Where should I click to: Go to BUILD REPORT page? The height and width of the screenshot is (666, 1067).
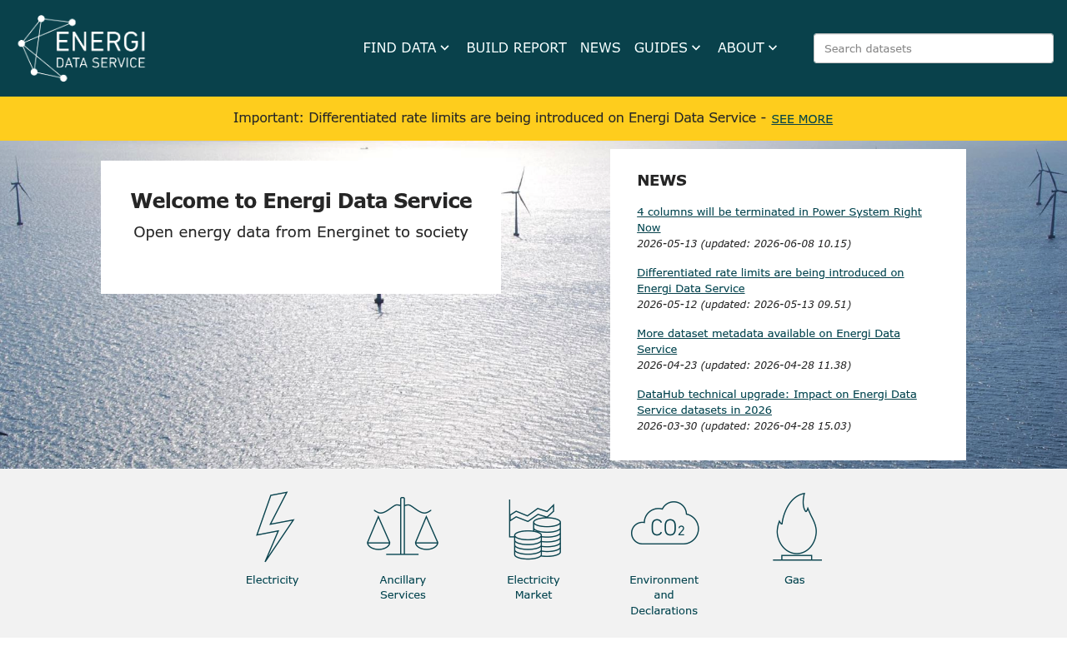(516, 47)
